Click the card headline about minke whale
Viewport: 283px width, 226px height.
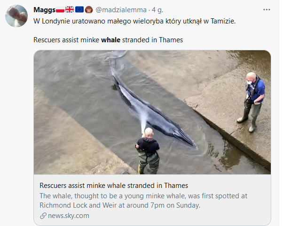(x=114, y=185)
